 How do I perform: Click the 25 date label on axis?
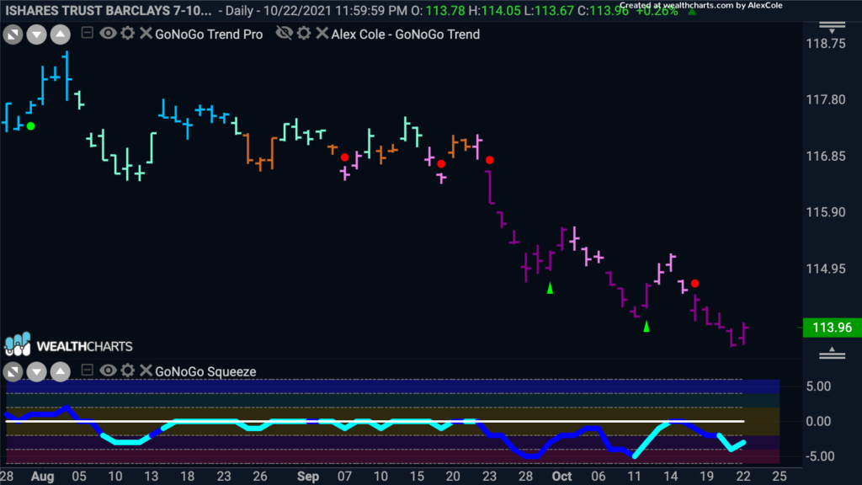(779, 477)
